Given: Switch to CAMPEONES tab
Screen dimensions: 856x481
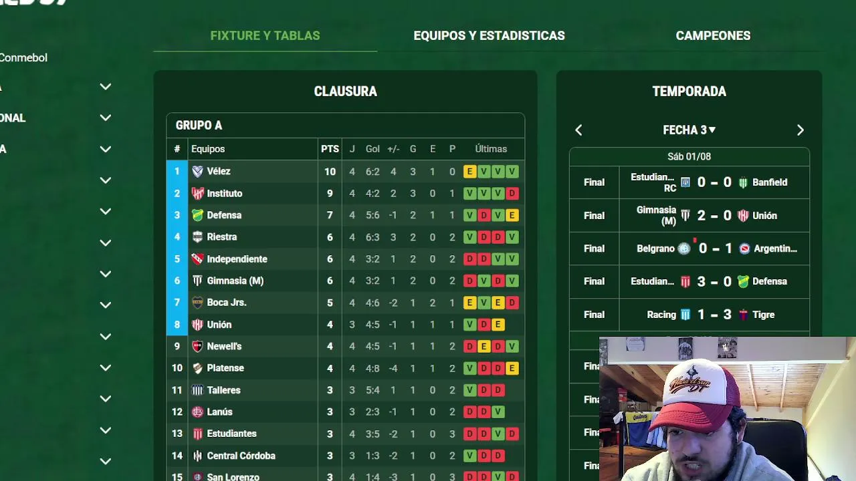Looking at the screenshot, I should 713,36.
